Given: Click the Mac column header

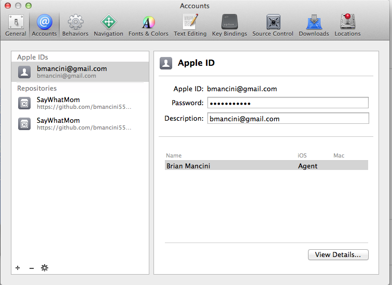Looking at the screenshot, I should [339, 155].
